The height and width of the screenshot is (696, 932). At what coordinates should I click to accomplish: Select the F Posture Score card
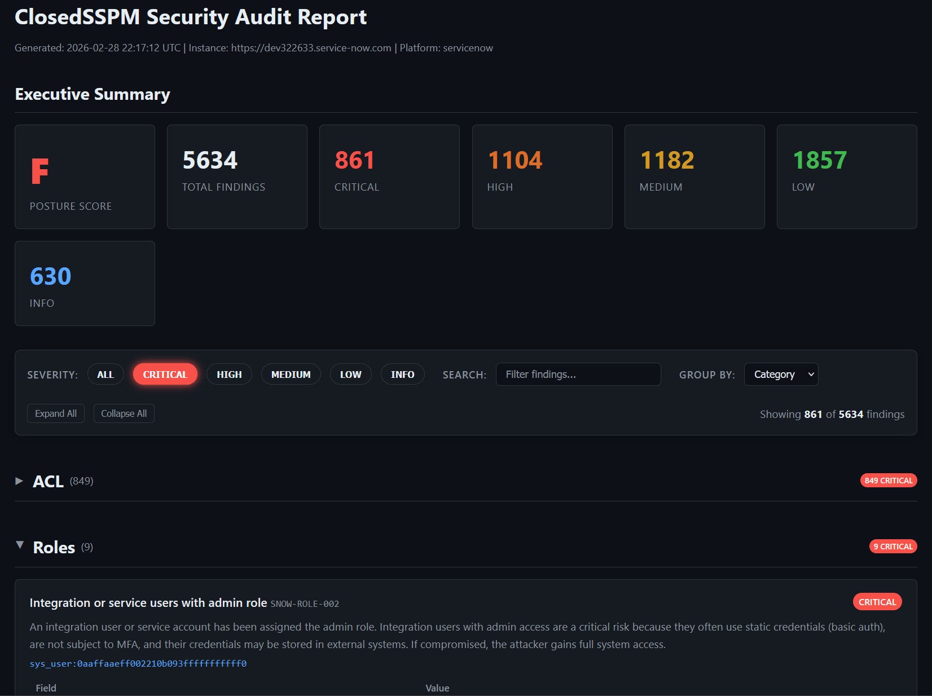pos(85,177)
